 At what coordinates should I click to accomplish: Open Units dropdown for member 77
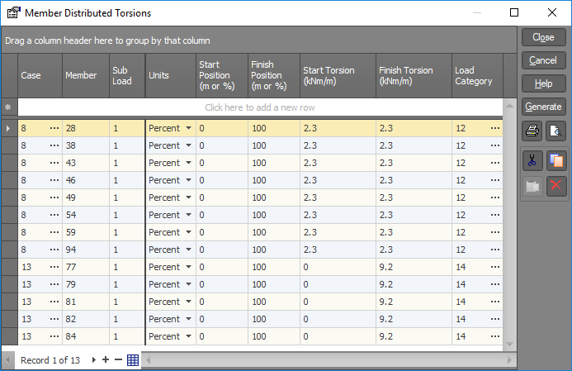188,267
